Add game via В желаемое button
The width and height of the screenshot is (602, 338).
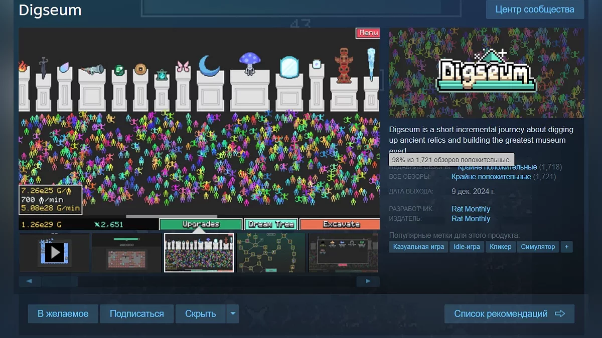(x=63, y=314)
